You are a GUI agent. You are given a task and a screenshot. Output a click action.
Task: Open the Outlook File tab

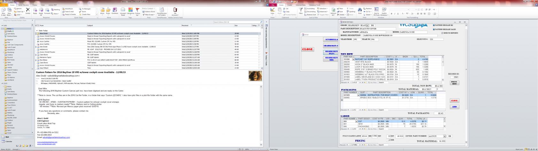pos(4,5)
